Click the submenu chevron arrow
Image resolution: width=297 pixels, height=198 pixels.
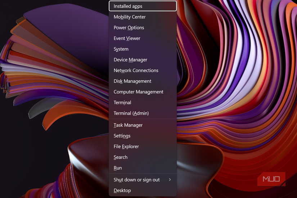click(x=170, y=180)
